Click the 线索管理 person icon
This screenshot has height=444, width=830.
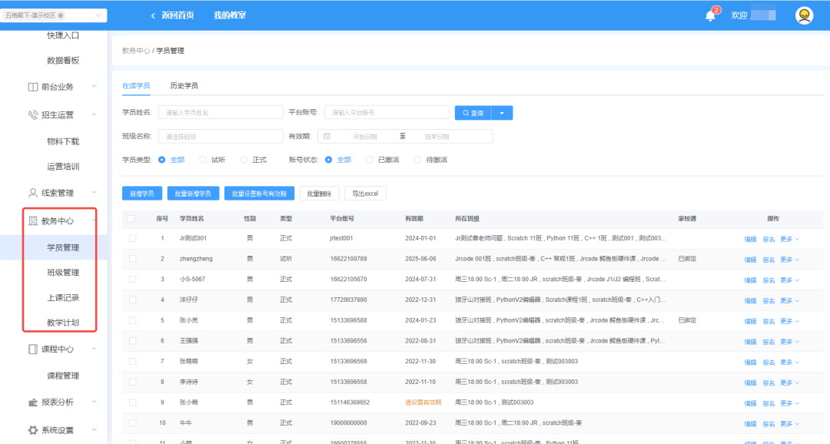click(33, 193)
